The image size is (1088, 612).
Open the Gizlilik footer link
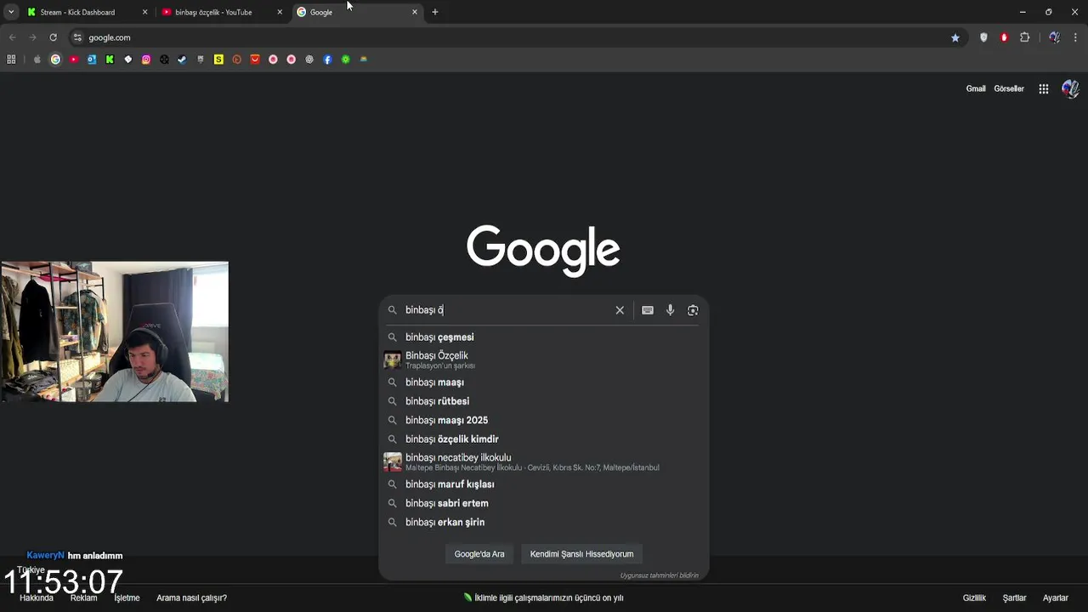[x=974, y=598]
